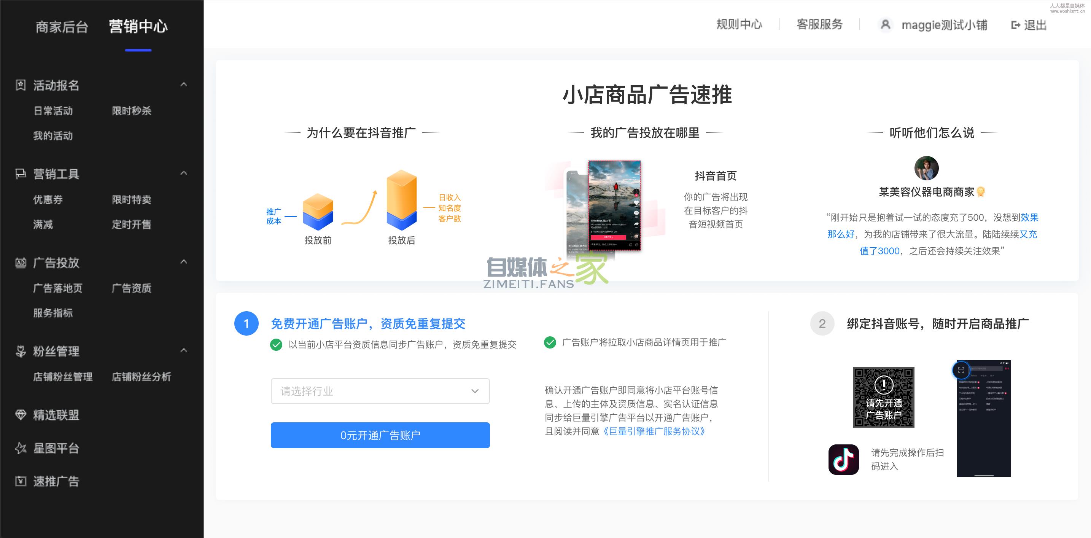This screenshot has height=538, width=1091.
Task: Click the 退出 logout link
Action: [x=1029, y=25]
